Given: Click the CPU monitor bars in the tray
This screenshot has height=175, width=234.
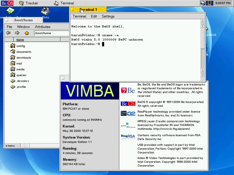Looking at the screenshot, I should [x=209, y=3].
